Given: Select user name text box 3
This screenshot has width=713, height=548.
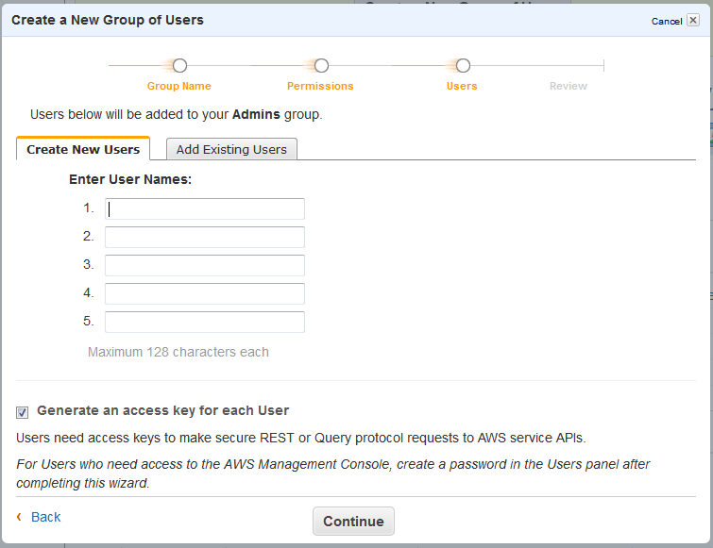Looking at the screenshot, I should tap(205, 265).
